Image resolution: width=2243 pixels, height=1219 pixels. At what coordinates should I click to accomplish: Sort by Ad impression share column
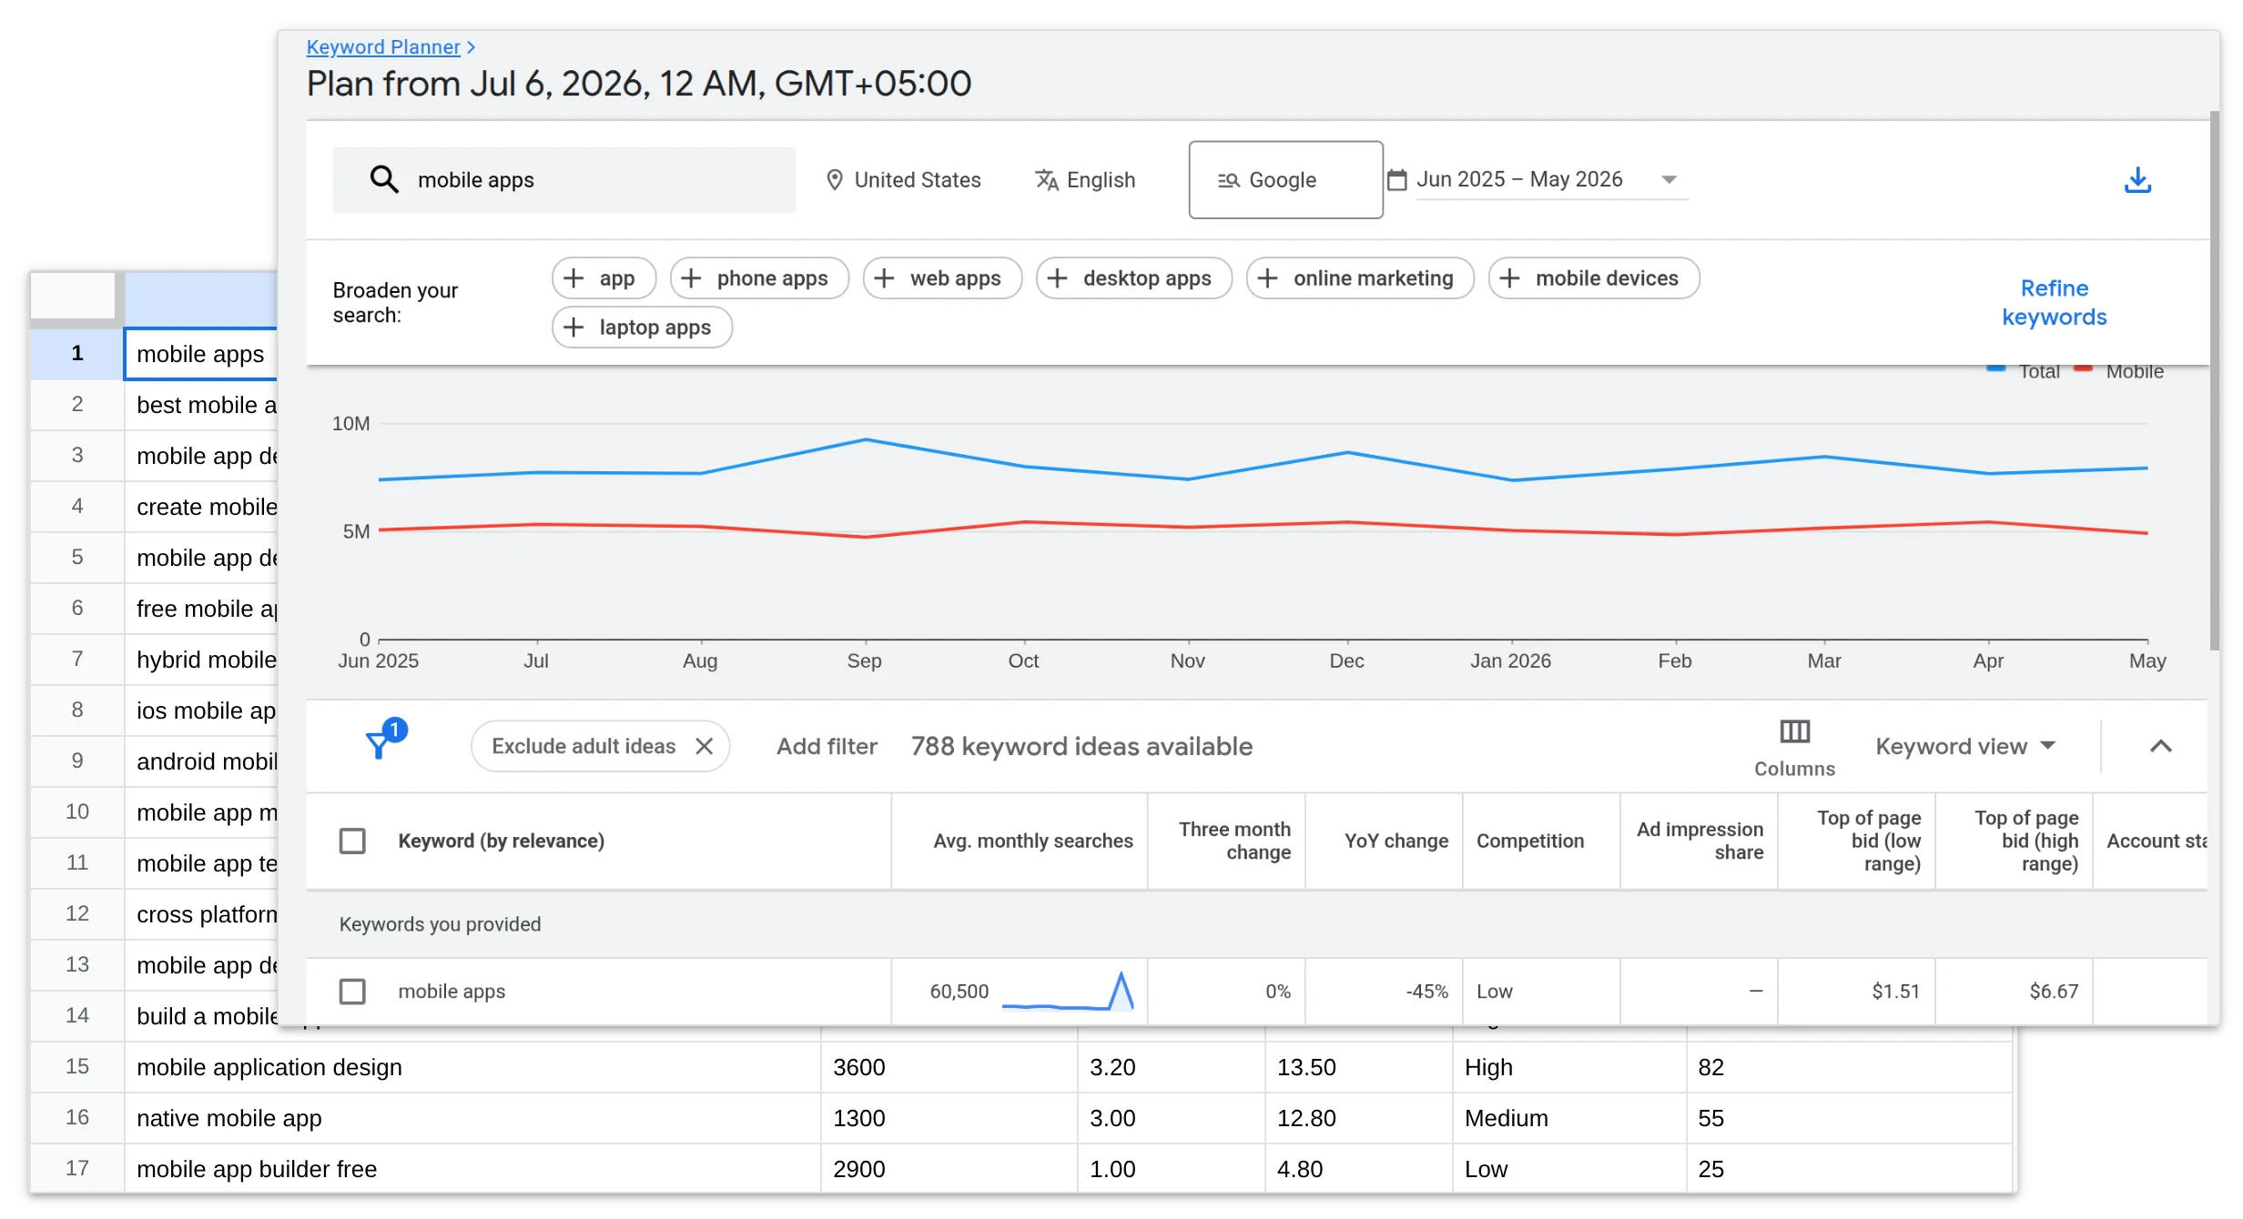tap(1700, 841)
